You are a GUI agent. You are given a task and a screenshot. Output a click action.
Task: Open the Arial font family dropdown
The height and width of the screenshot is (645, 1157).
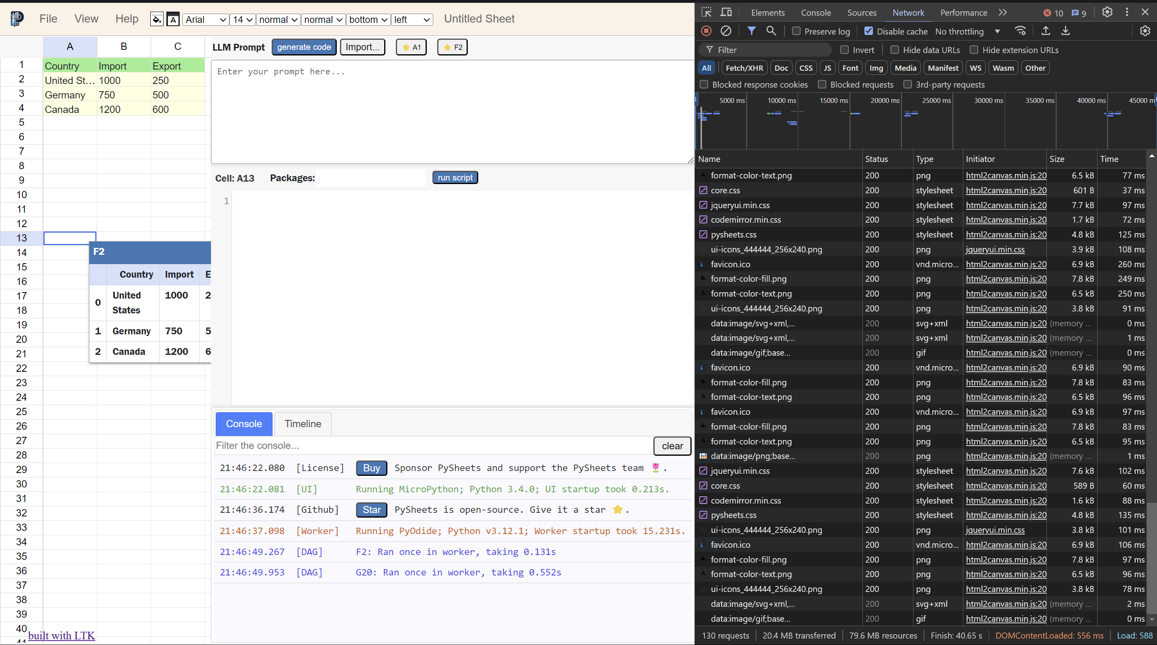pyautogui.click(x=206, y=19)
